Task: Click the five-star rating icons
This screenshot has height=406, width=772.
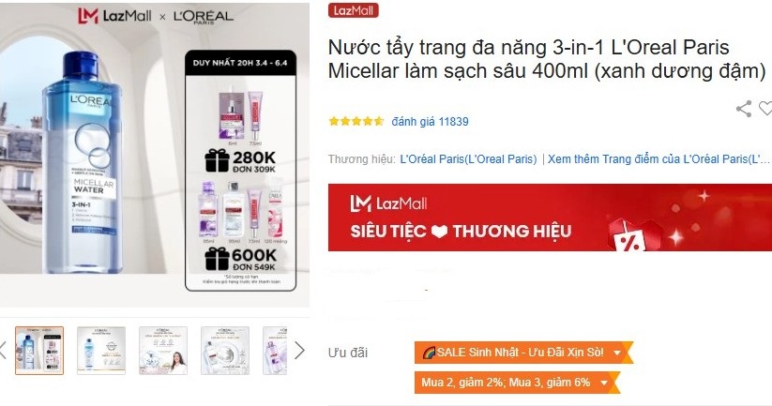Action: tap(356, 121)
